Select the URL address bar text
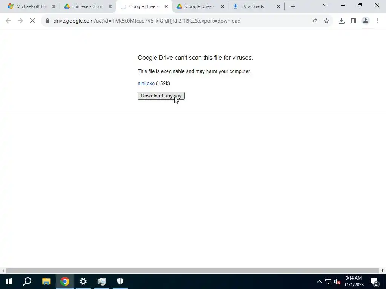Screen dimensions: 386x289 coord(147,21)
